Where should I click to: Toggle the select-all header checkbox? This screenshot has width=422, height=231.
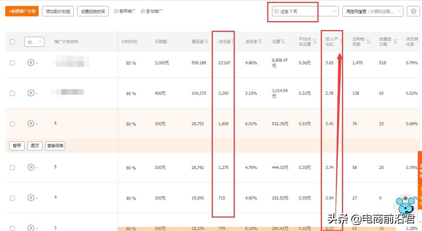[x=12, y=42]
